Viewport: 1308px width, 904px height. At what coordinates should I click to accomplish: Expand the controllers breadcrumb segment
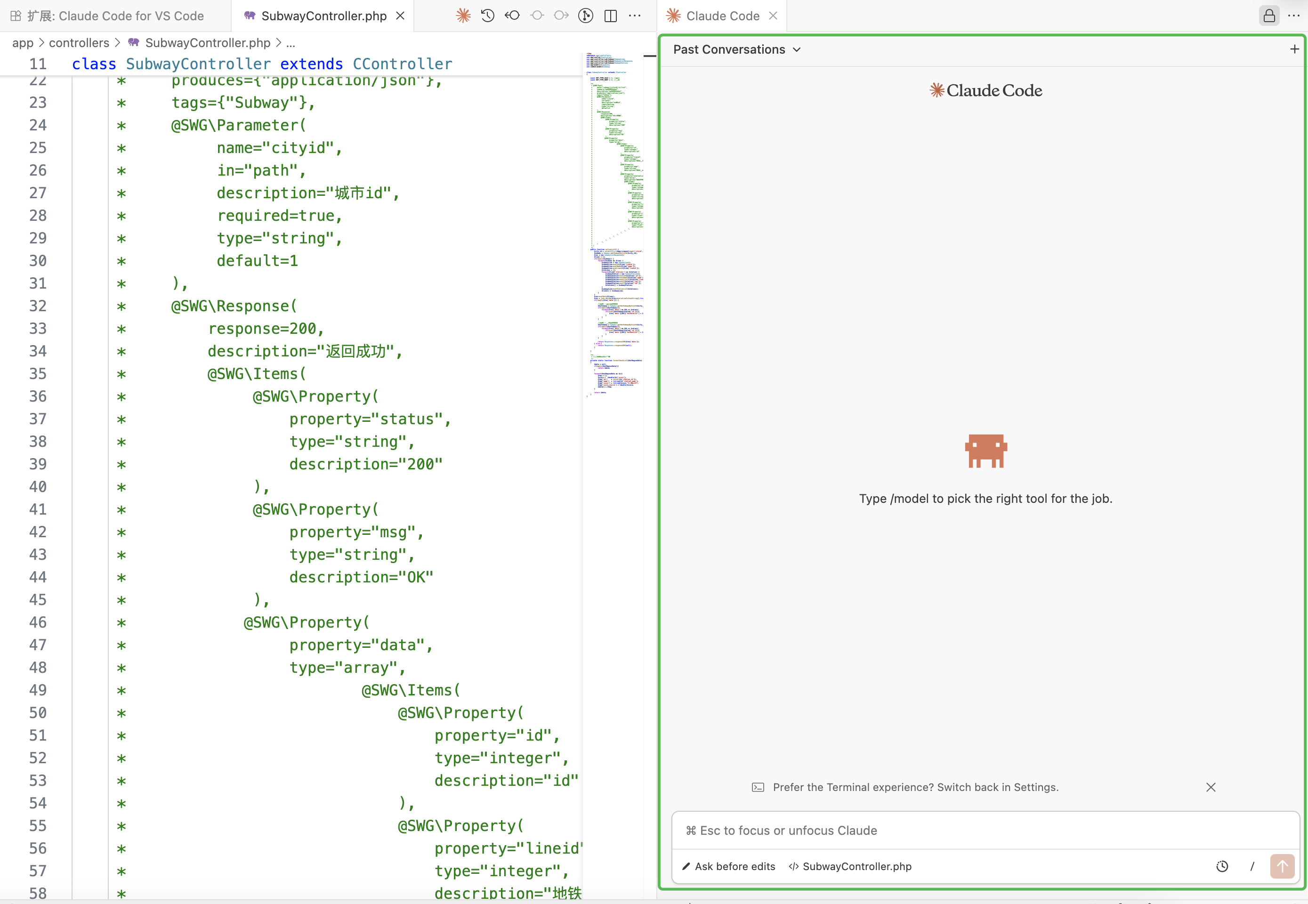[79, 42]
